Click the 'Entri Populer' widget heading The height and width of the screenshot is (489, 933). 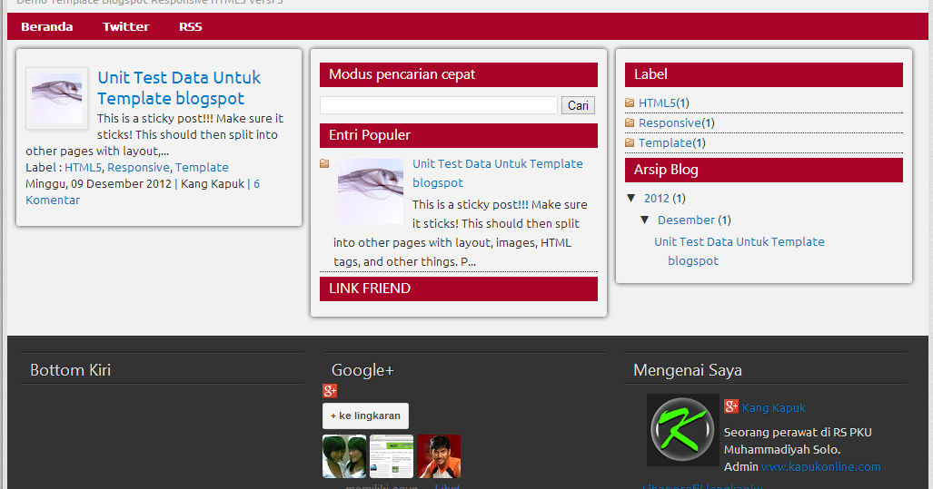pos(458,135)
